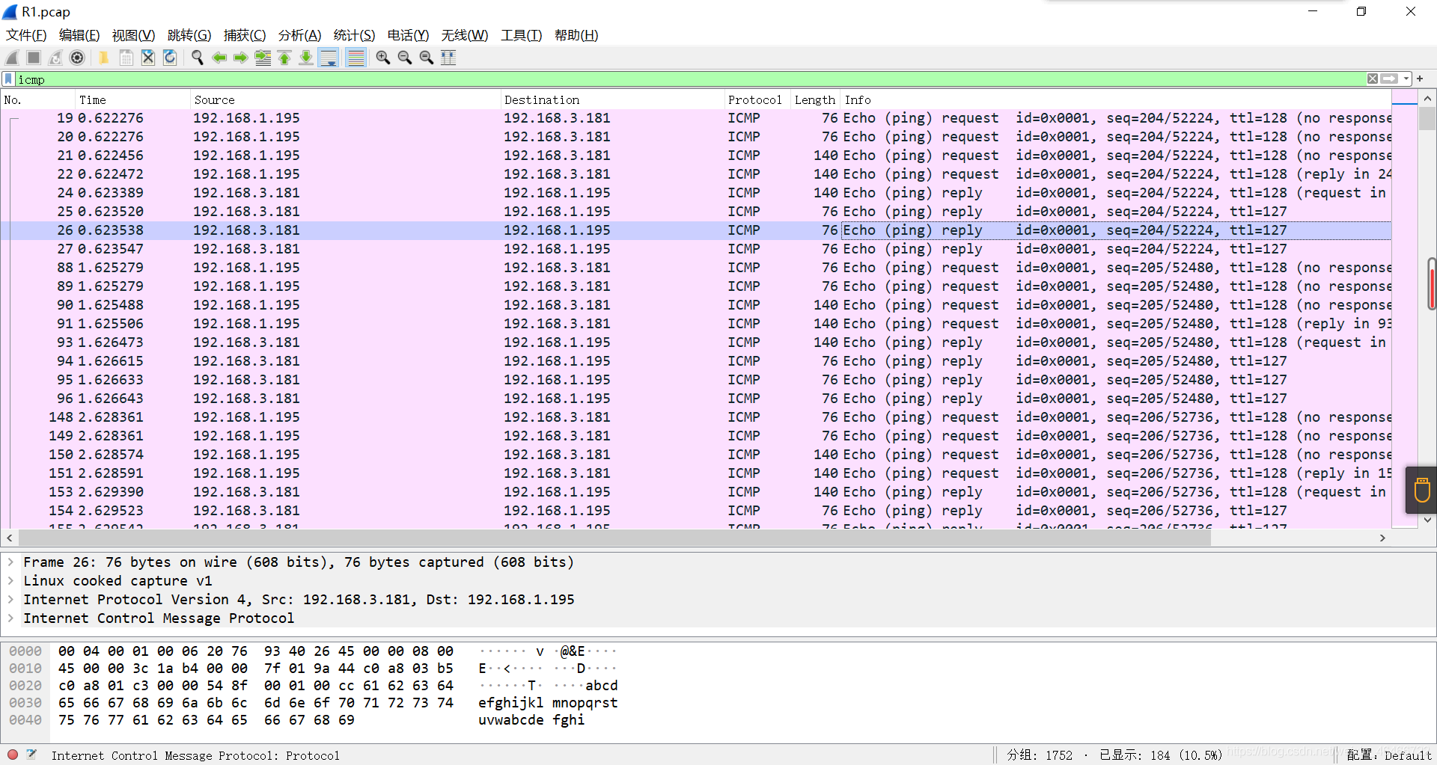Reload this capture file
The width and height of the screenshot is (1437, 765).
[x=169, y=58]
